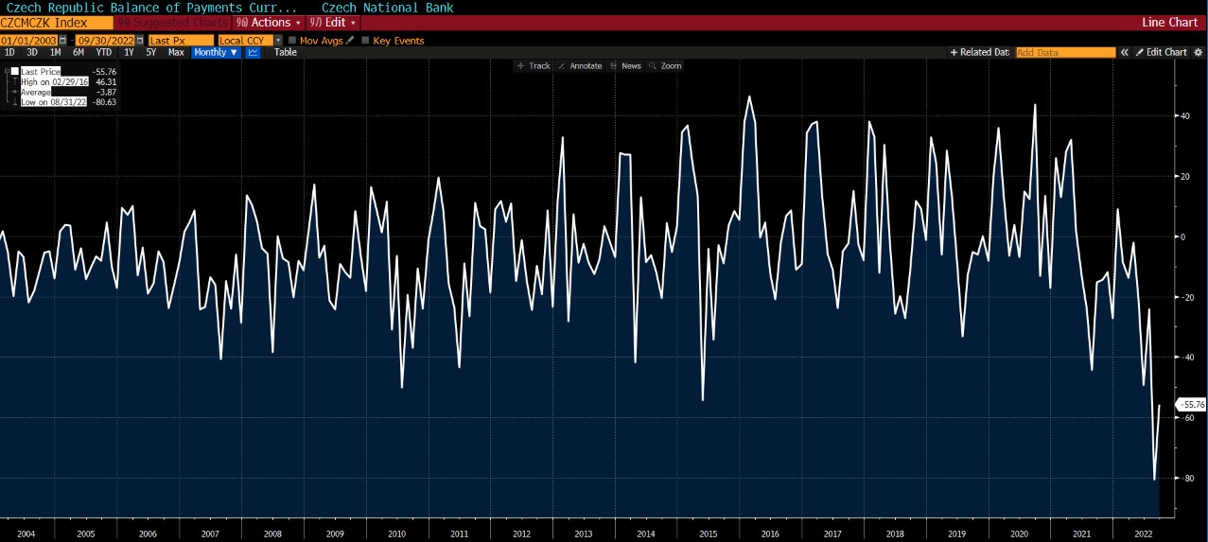Switch to line chart view icon
The width and height of the screenshot is (1208, 542).
[253, 53]
